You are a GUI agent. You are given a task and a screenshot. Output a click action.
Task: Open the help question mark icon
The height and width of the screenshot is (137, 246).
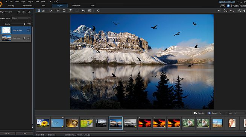(x=238, y=1)
